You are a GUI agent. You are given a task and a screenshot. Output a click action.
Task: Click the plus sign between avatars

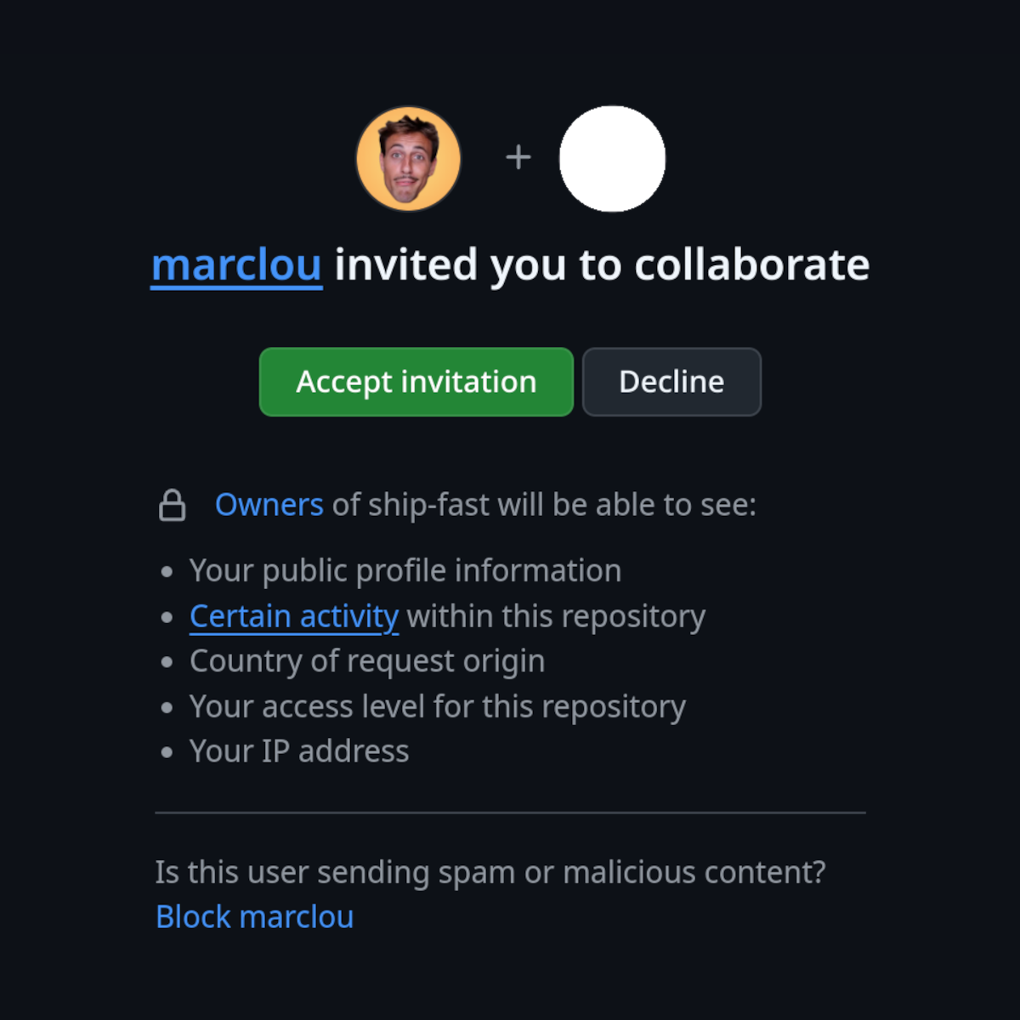tap(518, 157)
